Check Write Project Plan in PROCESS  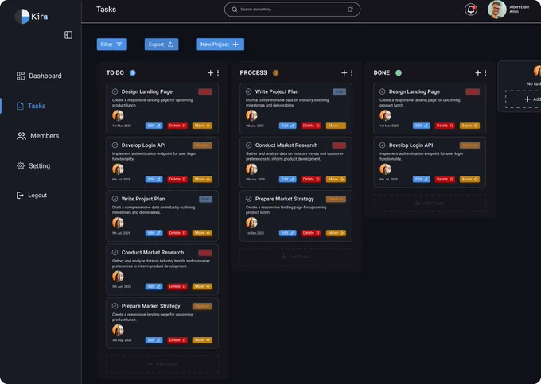click(x=248, y=91)
